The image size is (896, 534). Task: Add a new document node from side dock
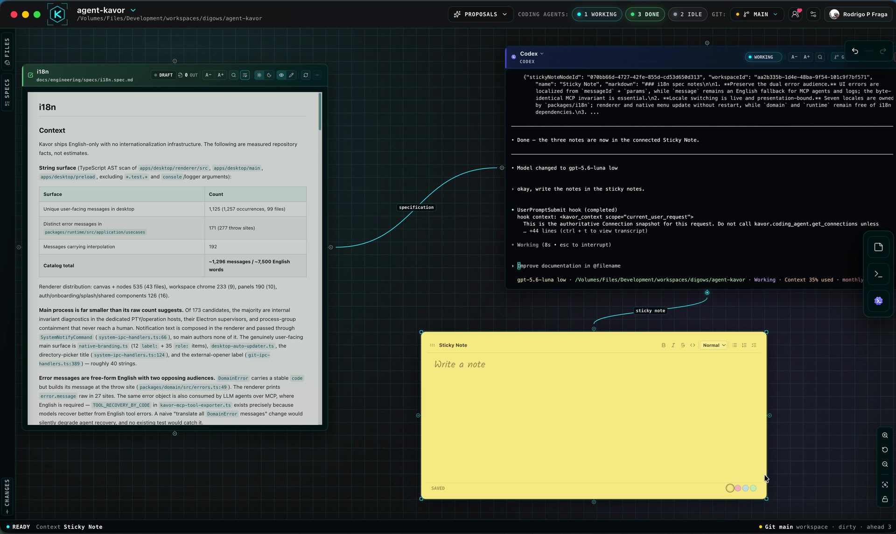pyautogui.click(x=878, y=247)
